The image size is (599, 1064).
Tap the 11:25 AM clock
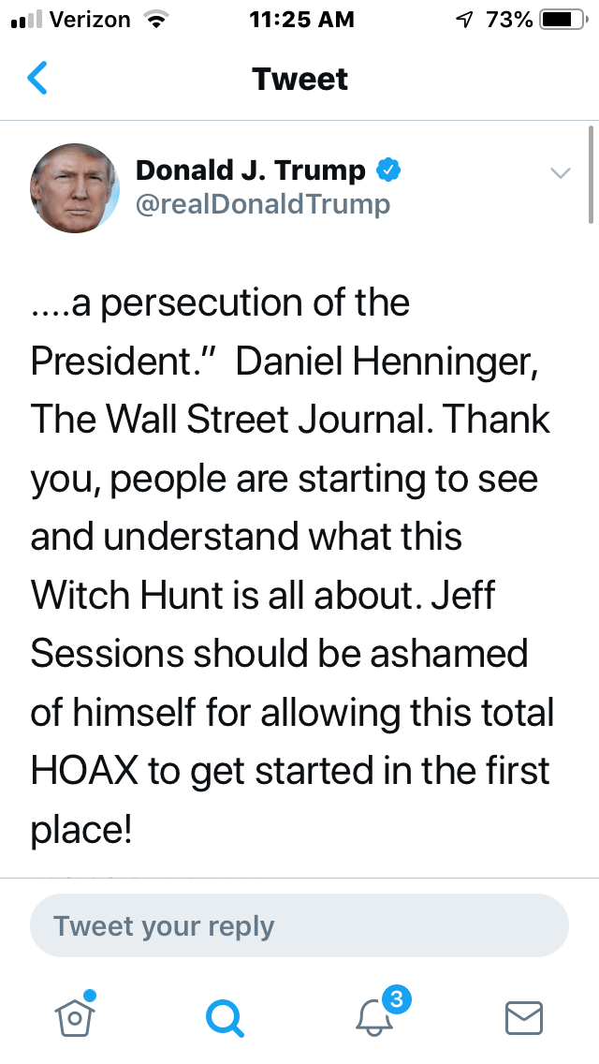coord(302,20)
